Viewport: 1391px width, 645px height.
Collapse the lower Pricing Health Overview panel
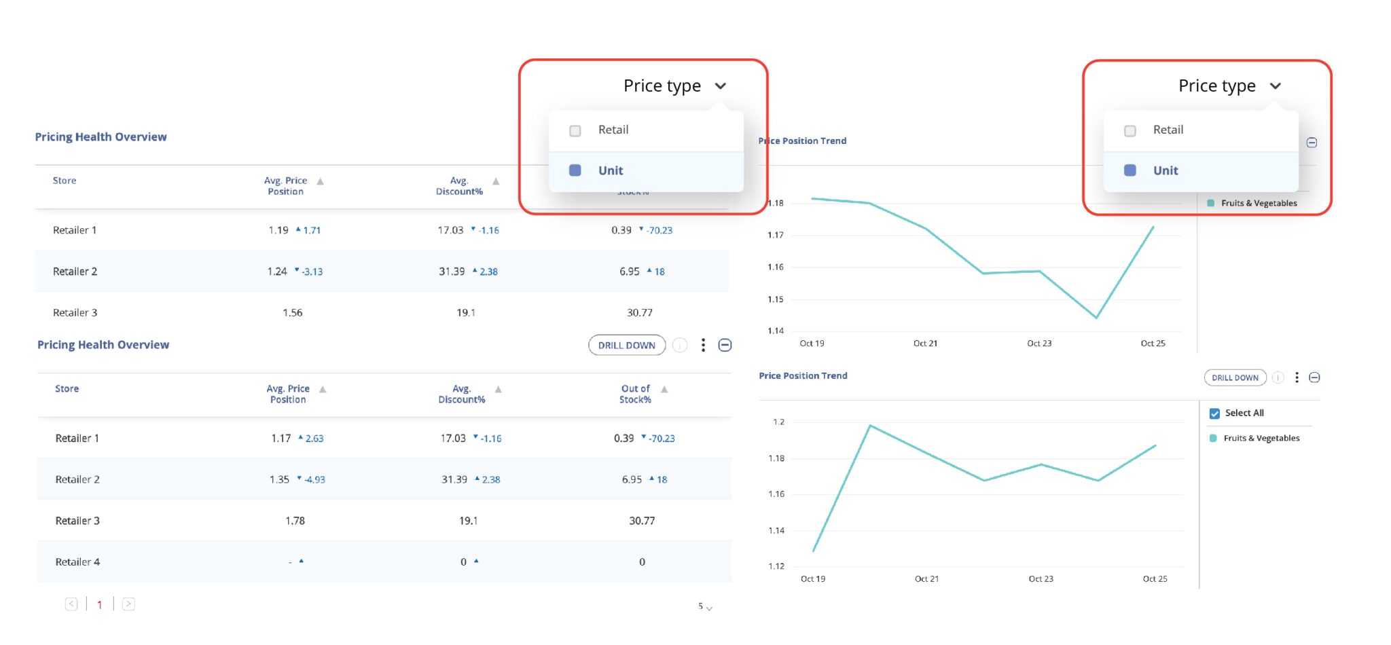click(x=725, y=345)
